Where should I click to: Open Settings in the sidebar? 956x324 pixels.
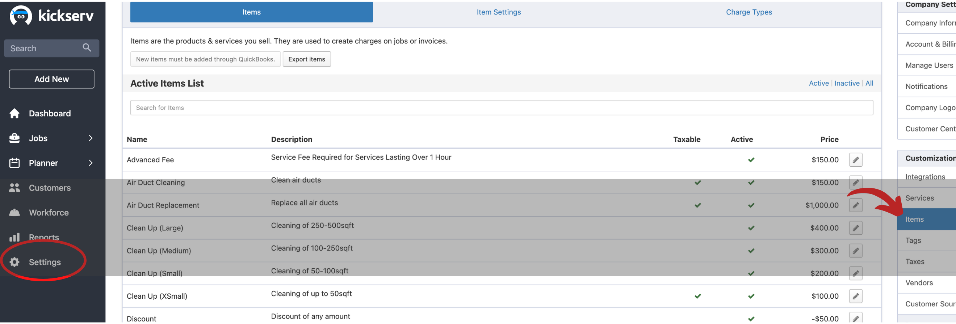tap(45, 263)
